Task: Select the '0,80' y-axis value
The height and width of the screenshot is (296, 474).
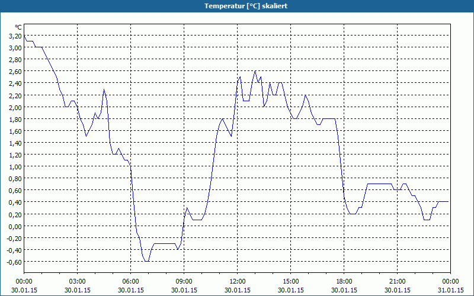Action: [16, 179]
